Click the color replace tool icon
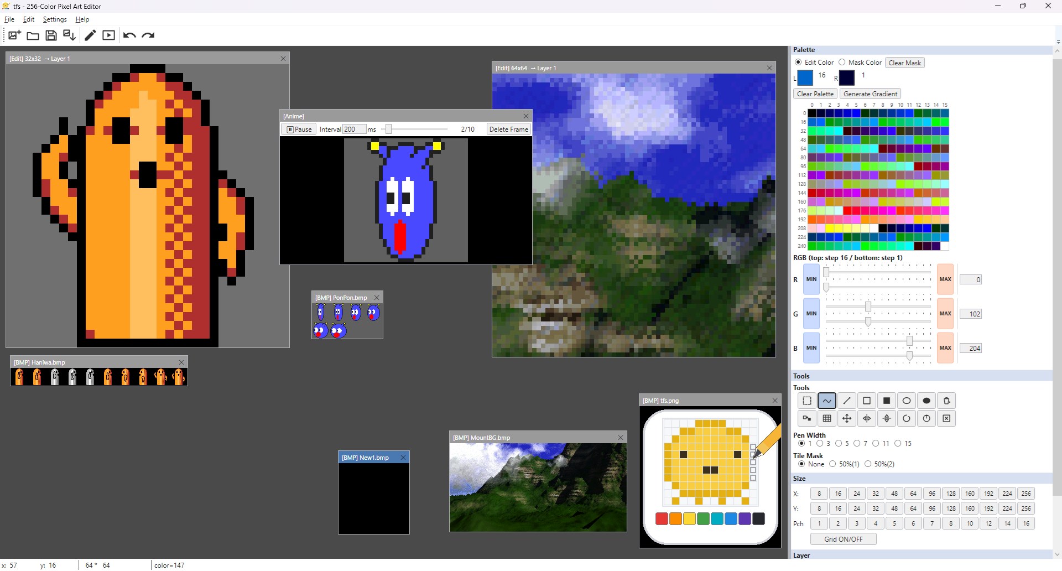The height and width of the screenshot is (571, 1062). (x=807, y=419)
